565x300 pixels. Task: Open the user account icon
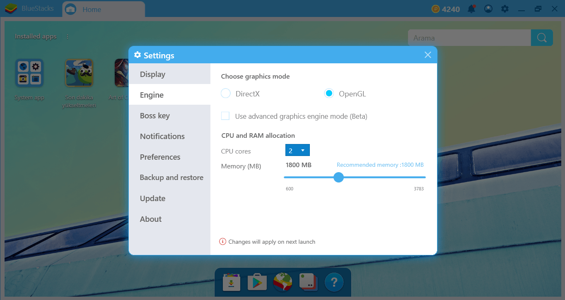tap(488, 9)
